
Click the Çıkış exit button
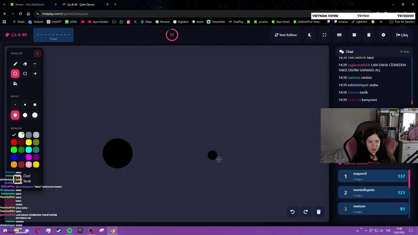[402, 35]
